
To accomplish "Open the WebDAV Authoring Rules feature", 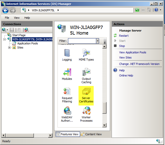I will click(67, 114).
